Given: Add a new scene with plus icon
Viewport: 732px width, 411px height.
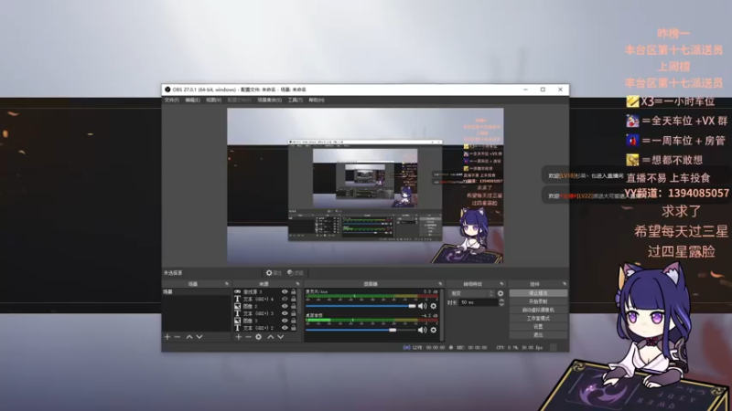Looking at the screenshot, I should [167, 336].
